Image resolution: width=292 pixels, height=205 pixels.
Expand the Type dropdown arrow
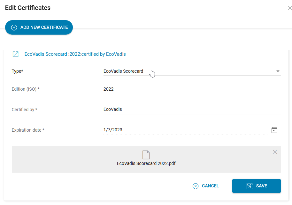click(x=278, y=71)
